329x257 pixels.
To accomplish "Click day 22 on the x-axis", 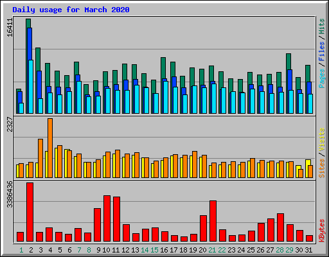I will (222, 250).
